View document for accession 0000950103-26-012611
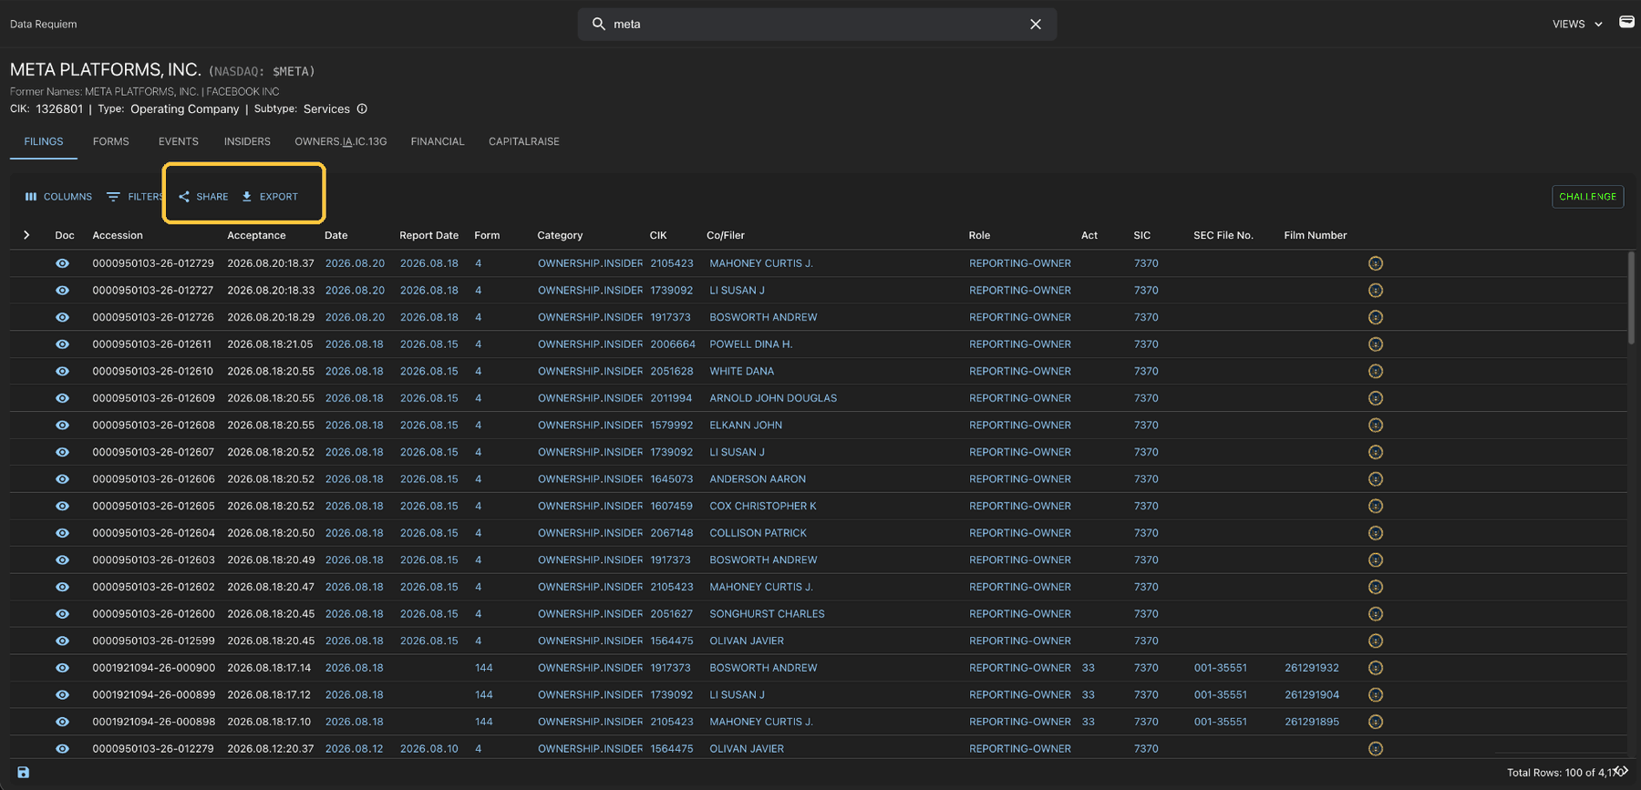Image resolution: width=1641 pixels, height=790 pixels. [62, 344]
